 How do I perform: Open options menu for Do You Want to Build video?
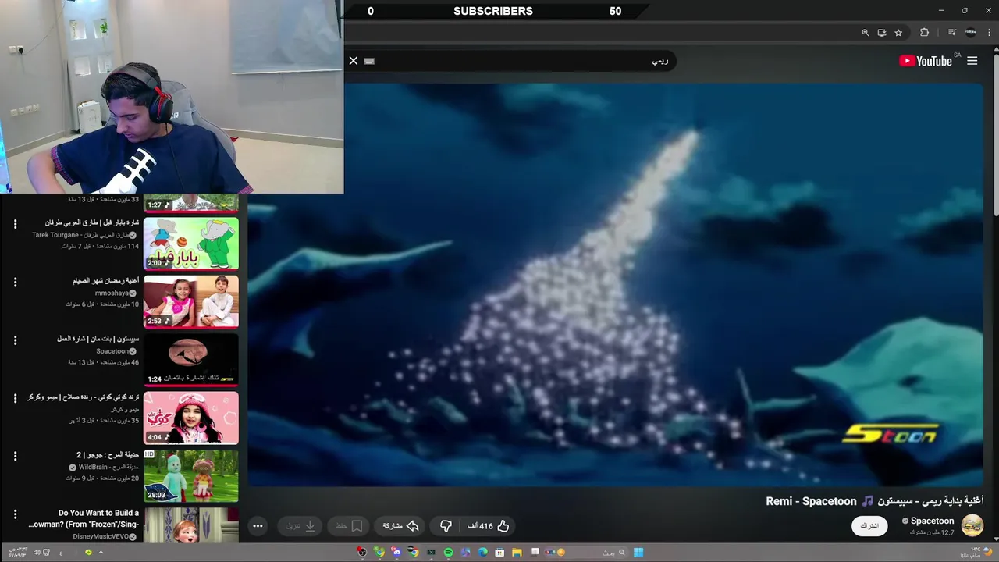click(15, 514)
